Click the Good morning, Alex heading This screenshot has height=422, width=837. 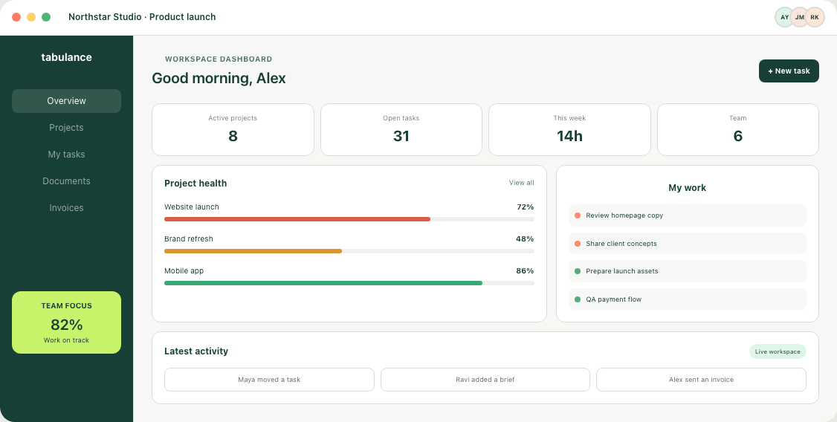(x=219, y=79)
